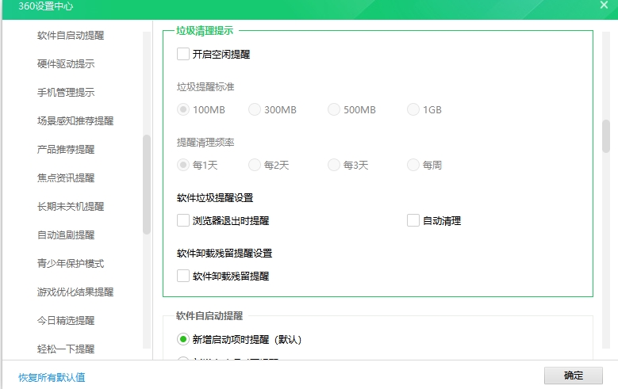This screenshot has height=389, width=618.
Task: Select 焦点资讯提醒 in the sidebar
Action: [x=66, y=178]
